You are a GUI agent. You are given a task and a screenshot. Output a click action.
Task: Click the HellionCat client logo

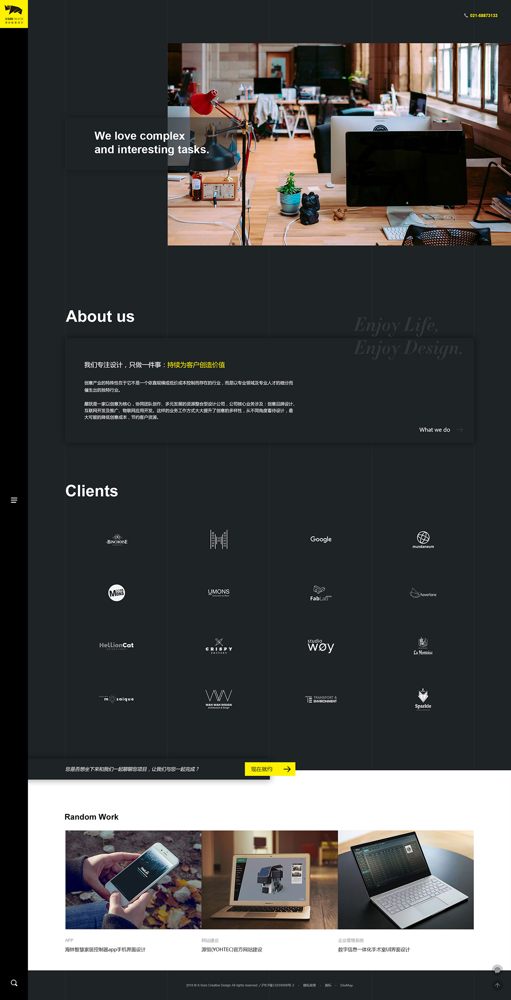pyautogui.click(x=117, y=646)
